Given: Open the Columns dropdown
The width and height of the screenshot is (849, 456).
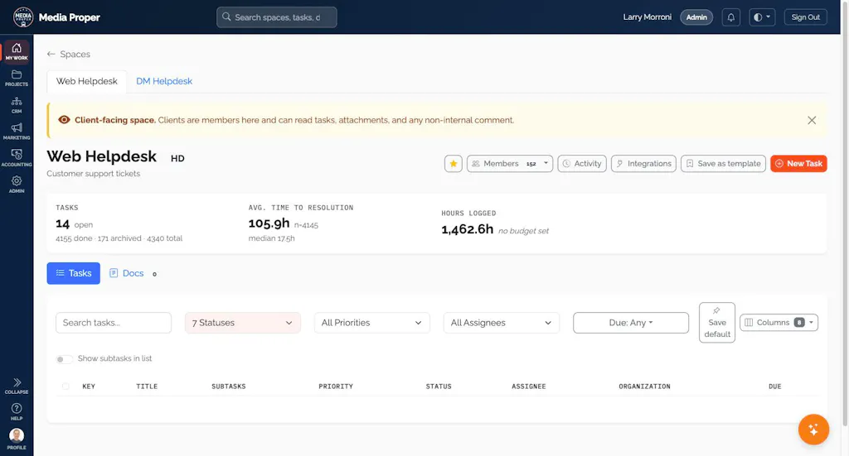Looking at the screenshot, I should (779, 323).
